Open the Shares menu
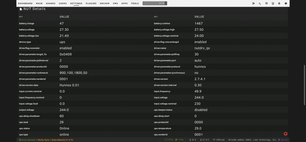The image size is (306, 142). pos(51,3)
